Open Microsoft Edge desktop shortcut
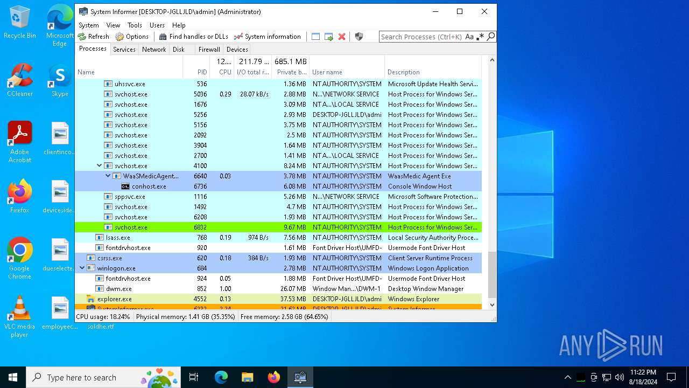689x388 pixels. pyautogui.click(x=60, y=25)
